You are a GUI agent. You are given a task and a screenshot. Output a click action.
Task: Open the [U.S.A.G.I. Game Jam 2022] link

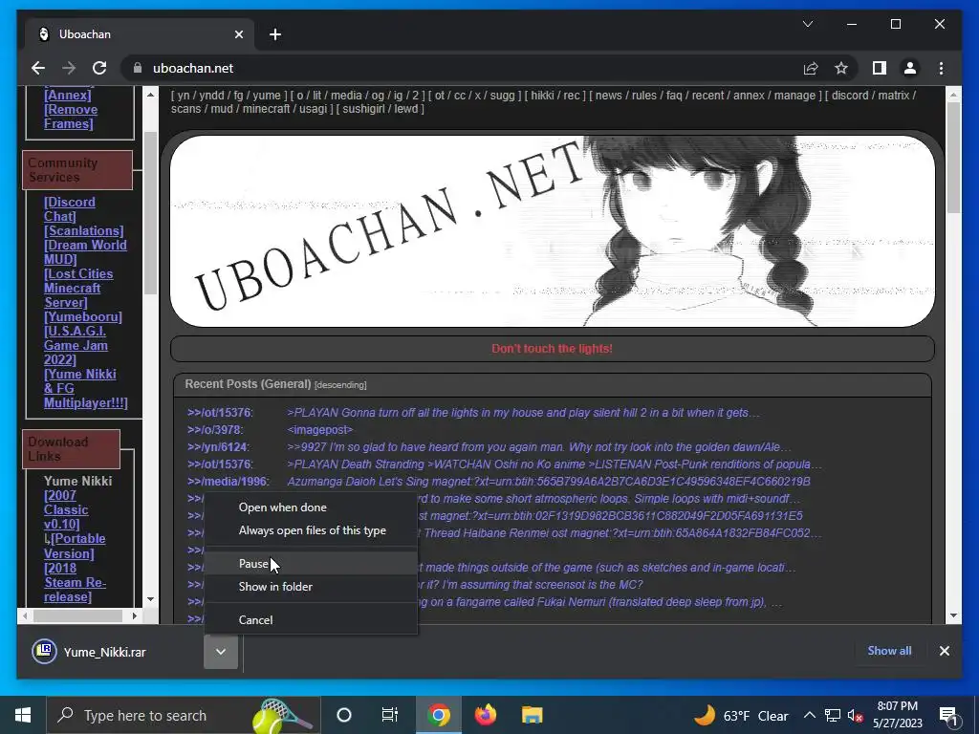(x=76, y=345)
